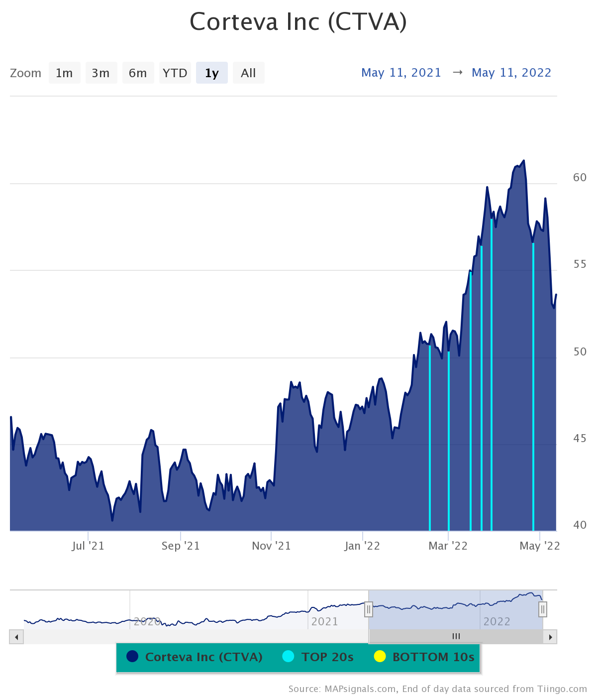
Task: Grab the navigator left range handle
Action: tap(369, 609)
